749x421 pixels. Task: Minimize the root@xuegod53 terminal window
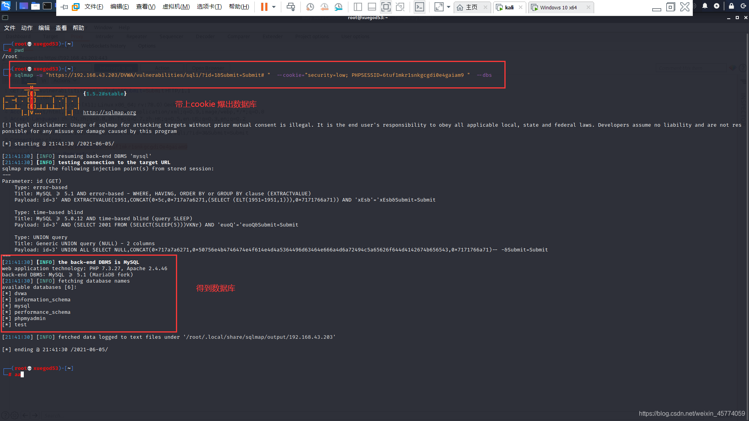(x=728, y=18)
